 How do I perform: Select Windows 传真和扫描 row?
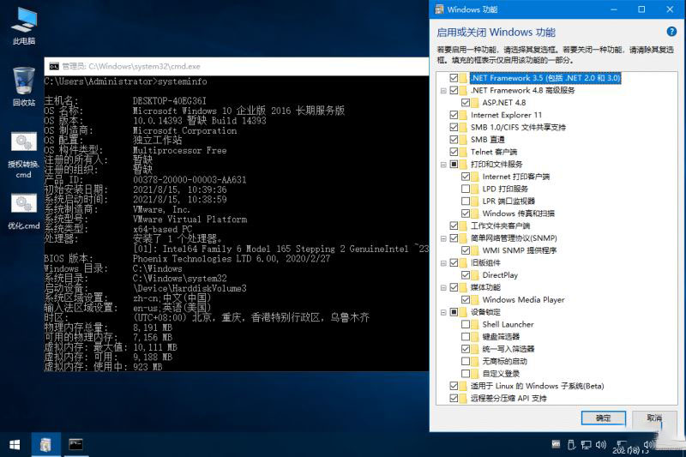pyautogui.click(x=519, y=213)
